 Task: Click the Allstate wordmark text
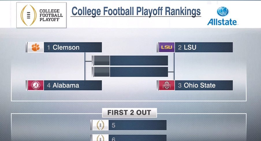coord(222,22)
